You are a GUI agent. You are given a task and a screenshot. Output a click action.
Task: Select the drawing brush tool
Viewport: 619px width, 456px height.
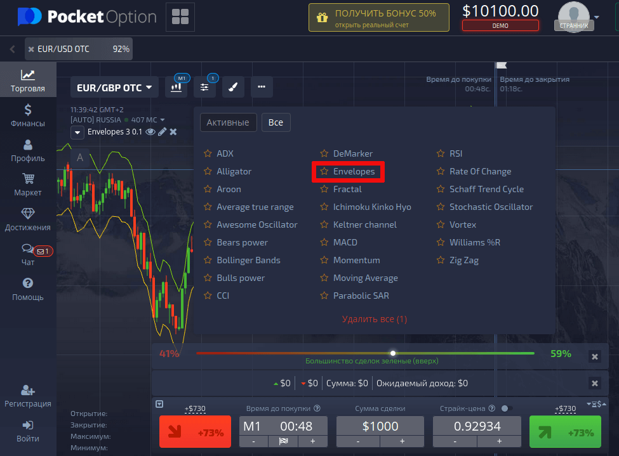pos(233,88)
